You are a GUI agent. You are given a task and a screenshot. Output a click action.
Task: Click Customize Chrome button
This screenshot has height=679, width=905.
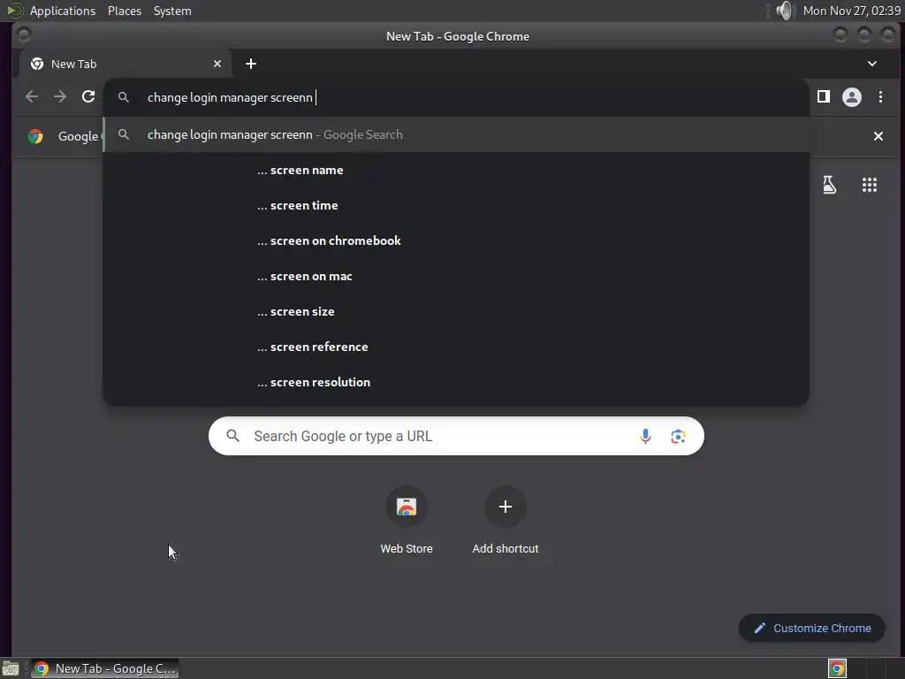(x=812, y=629)
